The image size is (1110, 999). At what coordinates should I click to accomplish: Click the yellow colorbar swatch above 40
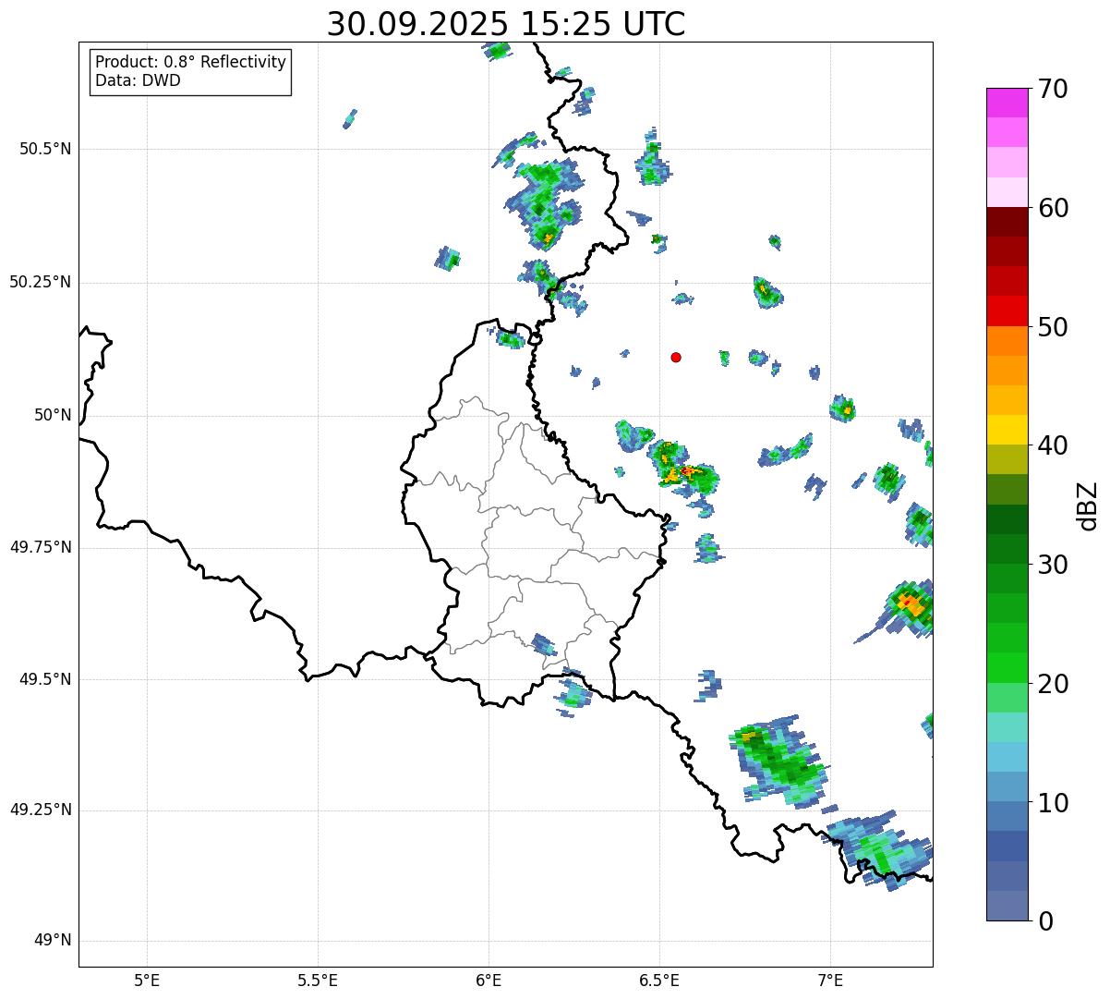1007,430
